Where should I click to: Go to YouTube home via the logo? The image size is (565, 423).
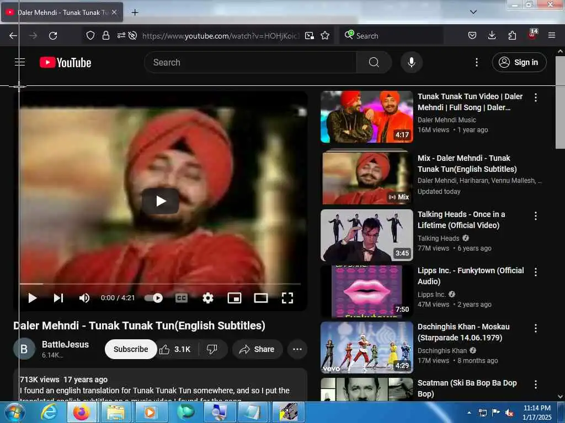click(66, 63)
